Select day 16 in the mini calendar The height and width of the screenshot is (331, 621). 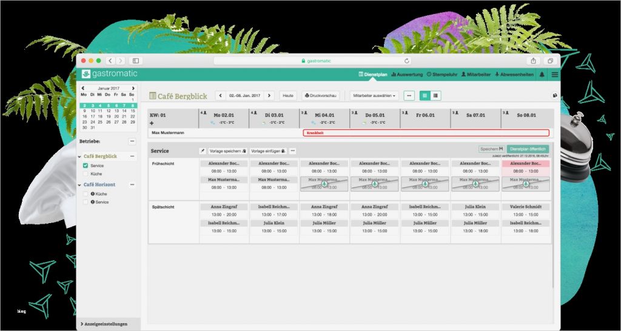click(x=84, y=116)
